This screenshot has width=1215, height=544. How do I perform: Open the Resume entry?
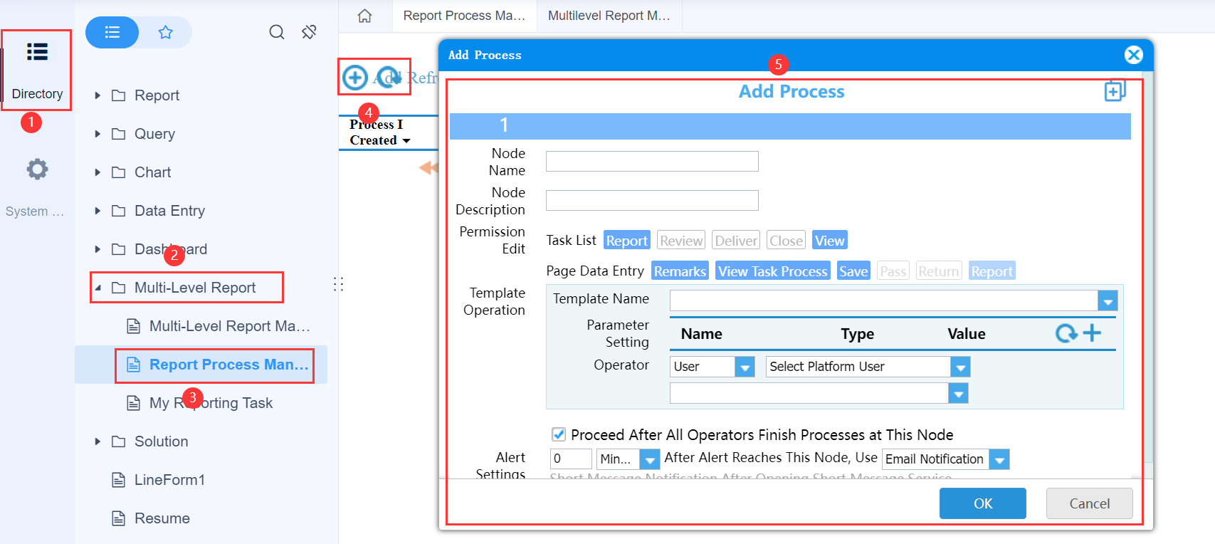click(162, 518)
